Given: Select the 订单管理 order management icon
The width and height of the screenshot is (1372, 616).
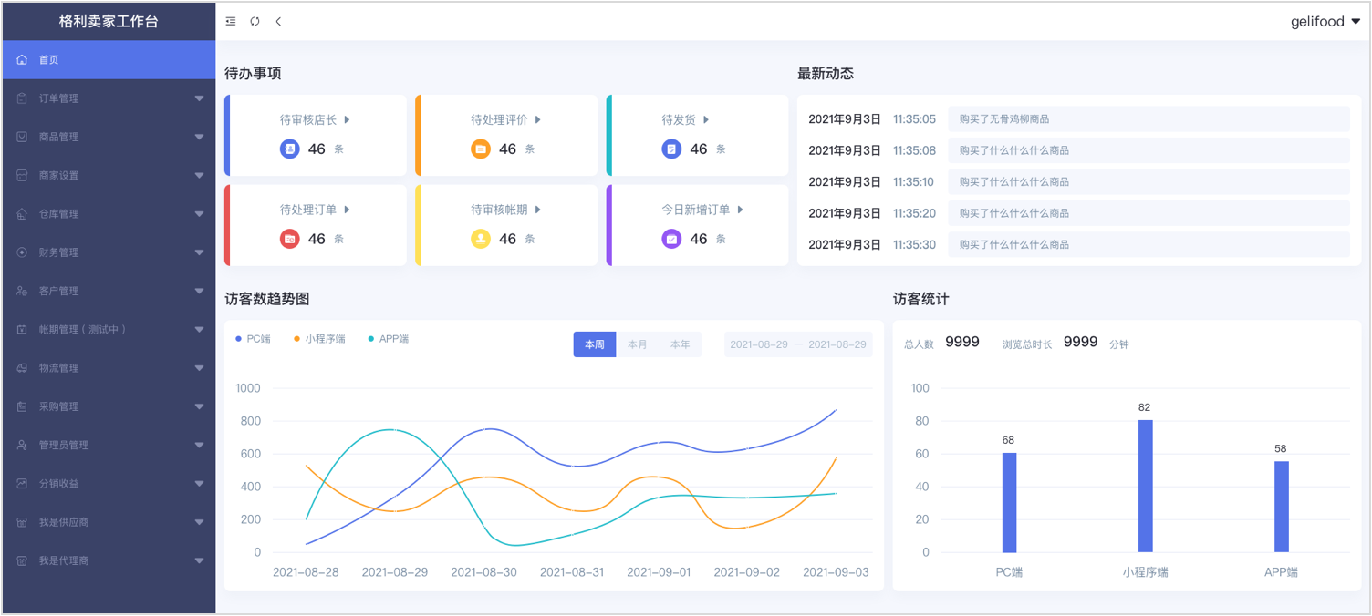Looking at the screenshot, I should [x=21, y=98].
